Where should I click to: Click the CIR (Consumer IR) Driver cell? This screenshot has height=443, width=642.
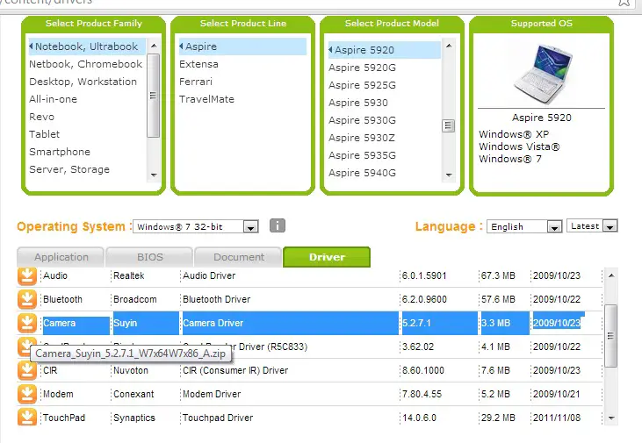[x=235, y=370]
